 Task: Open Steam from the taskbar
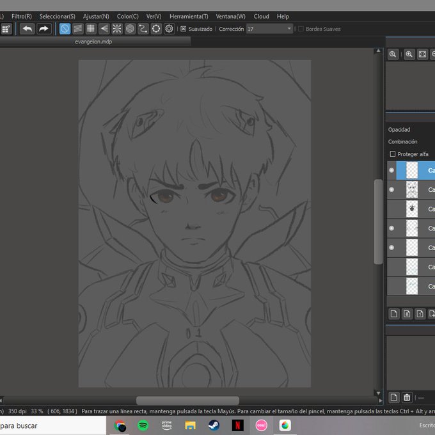[x=214, y=425]
